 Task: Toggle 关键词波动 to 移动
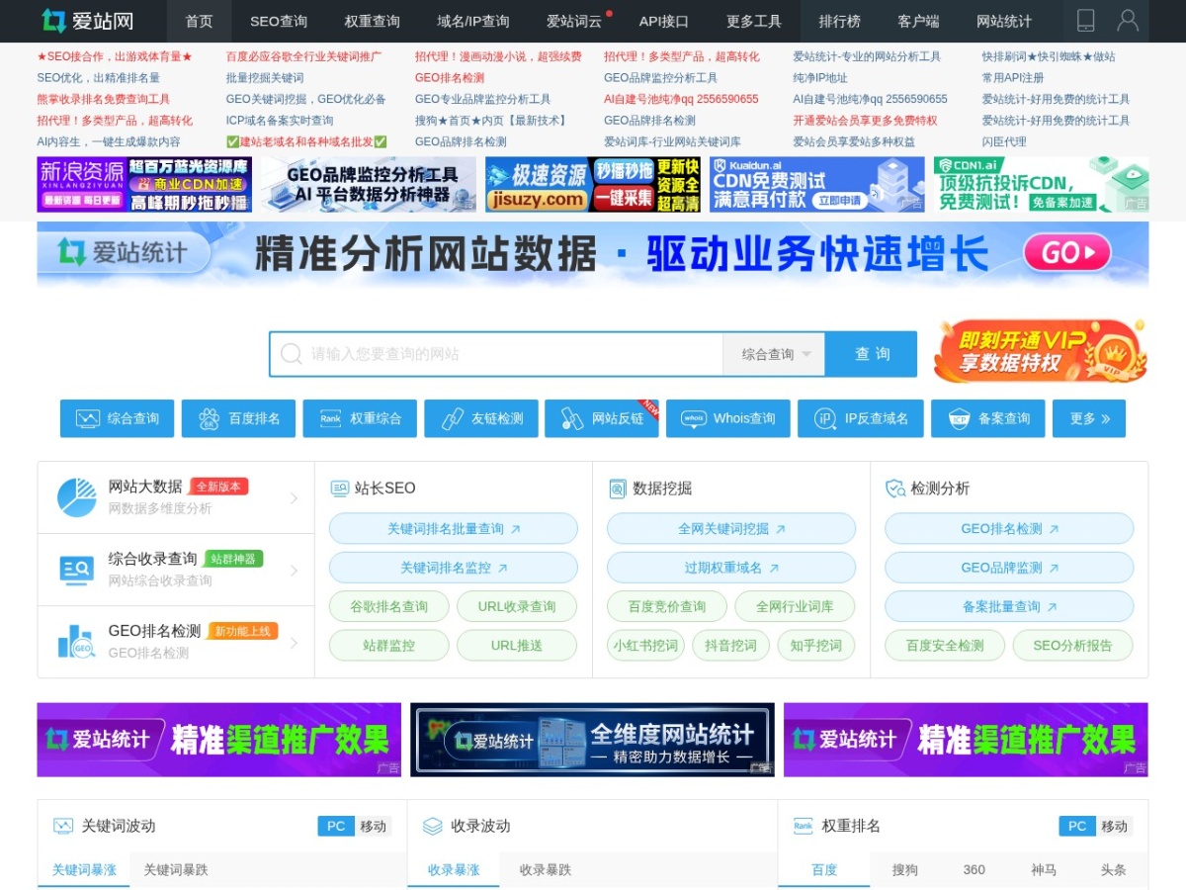pos(373,826)
